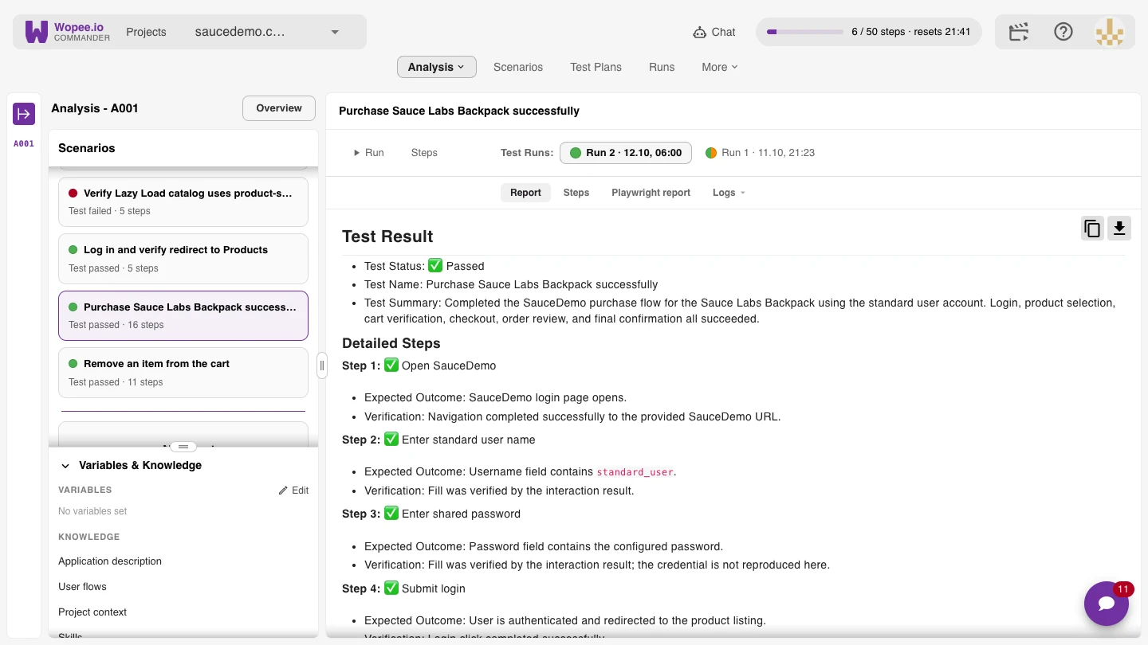Image resolution: width=1148 pixels, height=645 pixels.
Task: Click the purple sidebar collapse arrow icon
Action: (x=24, y=114)
